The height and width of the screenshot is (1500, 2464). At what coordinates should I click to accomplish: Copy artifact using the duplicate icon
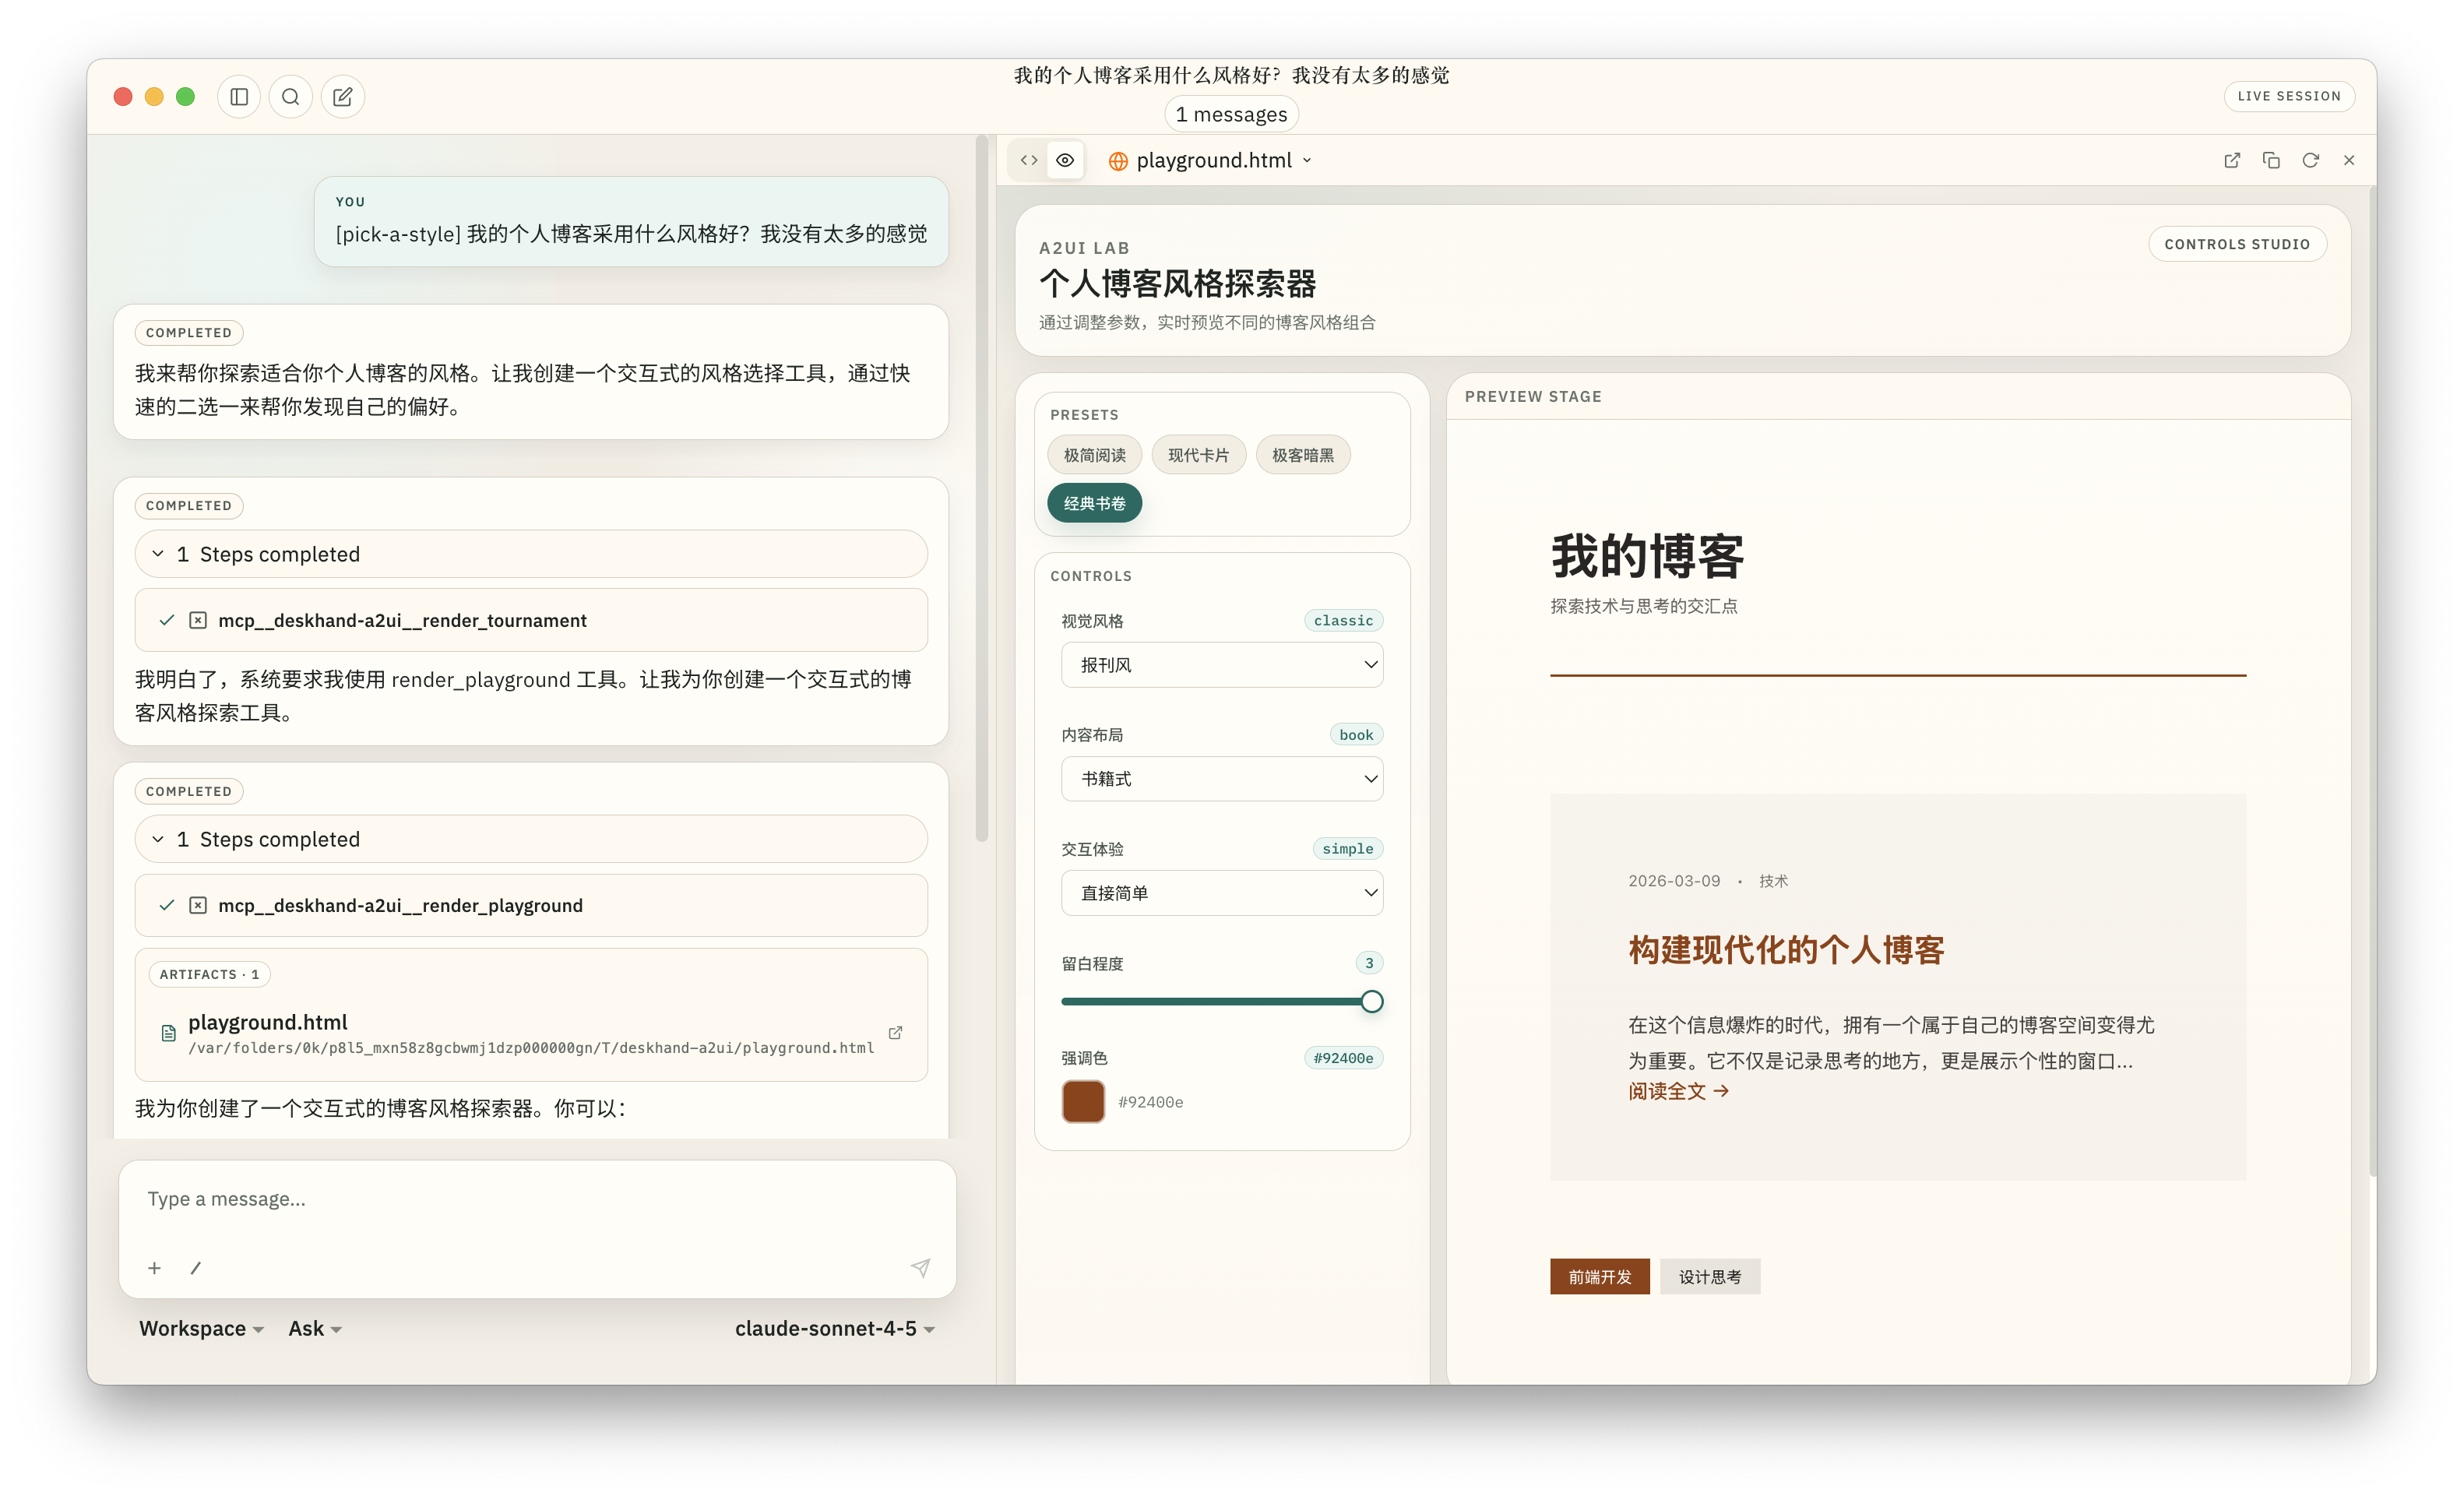coord(2271,160)
